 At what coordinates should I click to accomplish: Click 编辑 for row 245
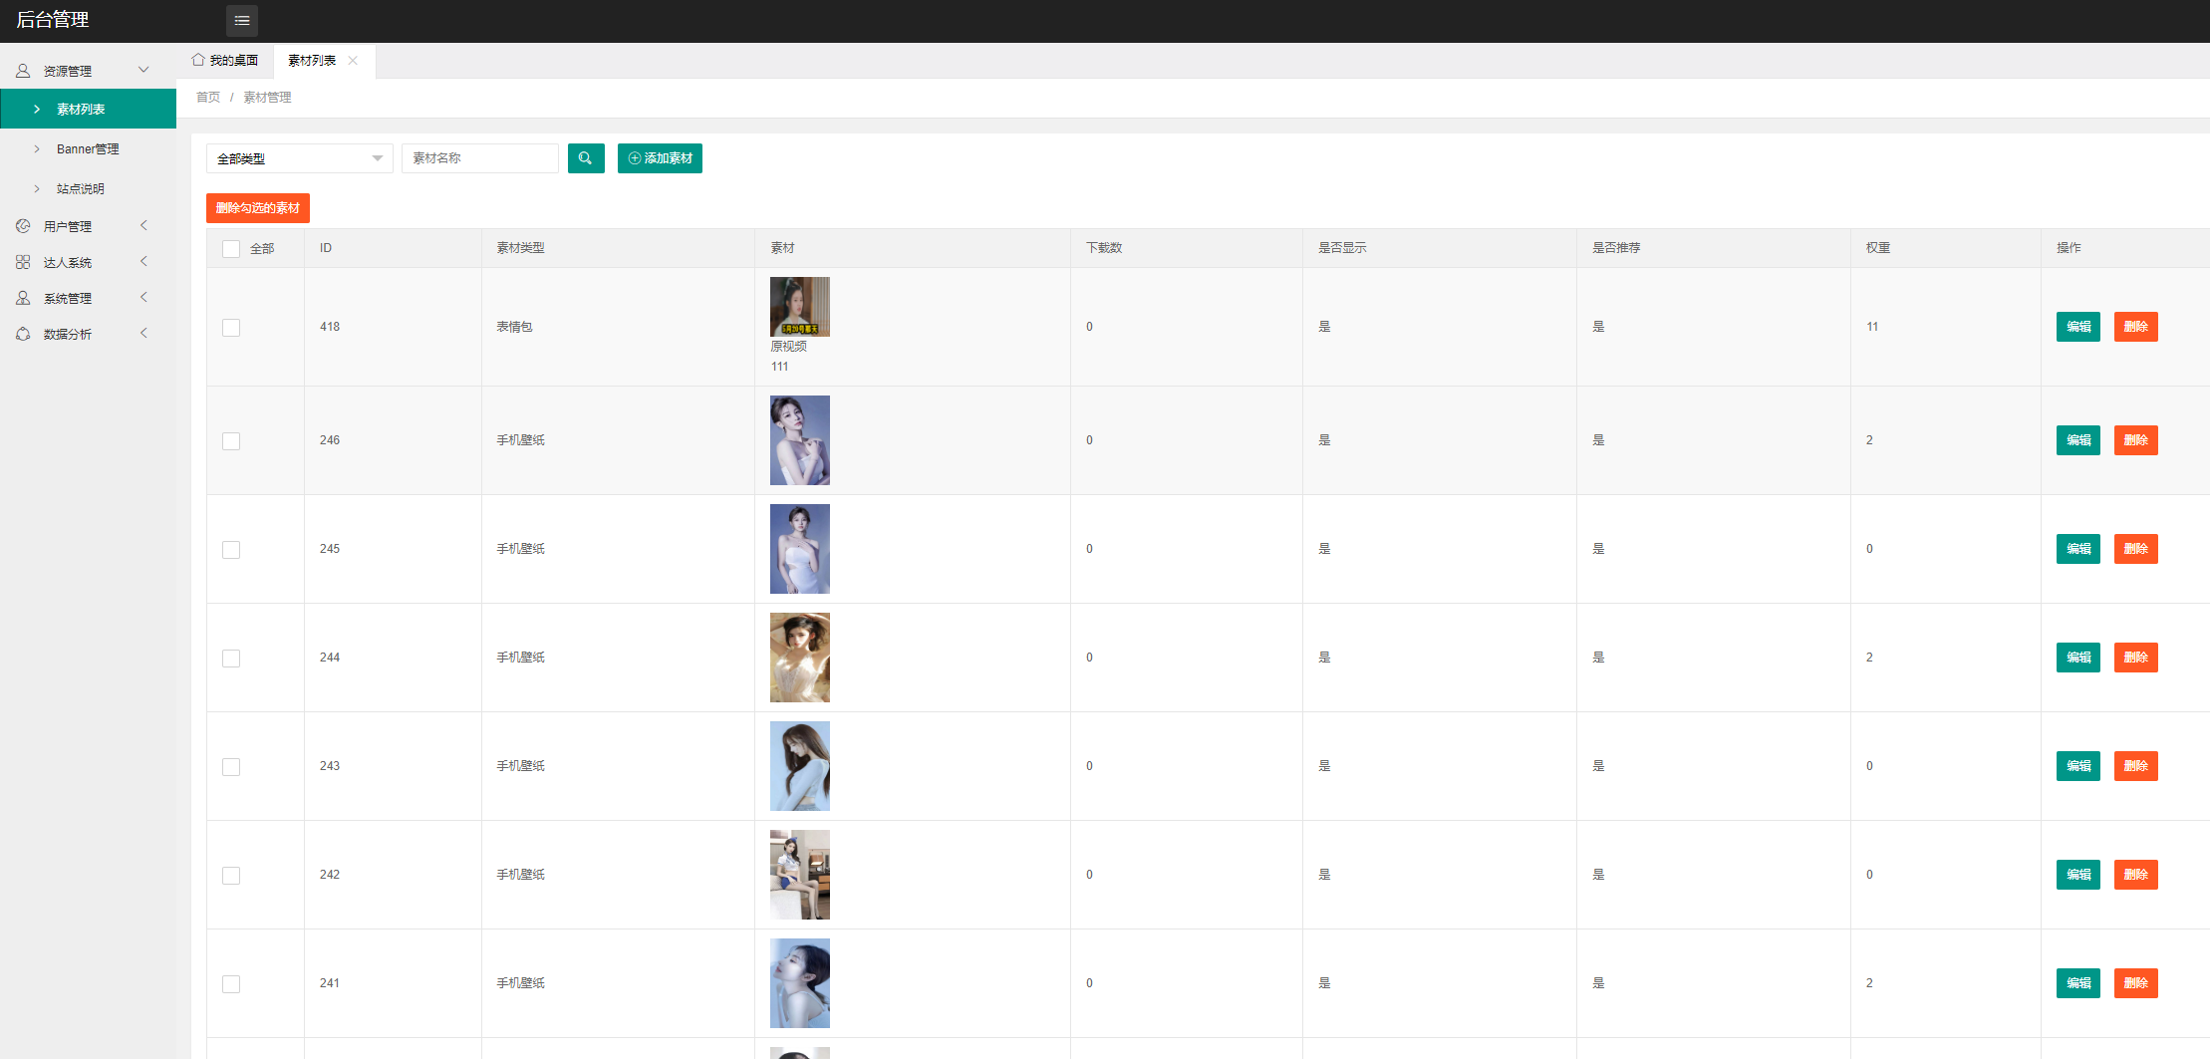coord(2078,549)
